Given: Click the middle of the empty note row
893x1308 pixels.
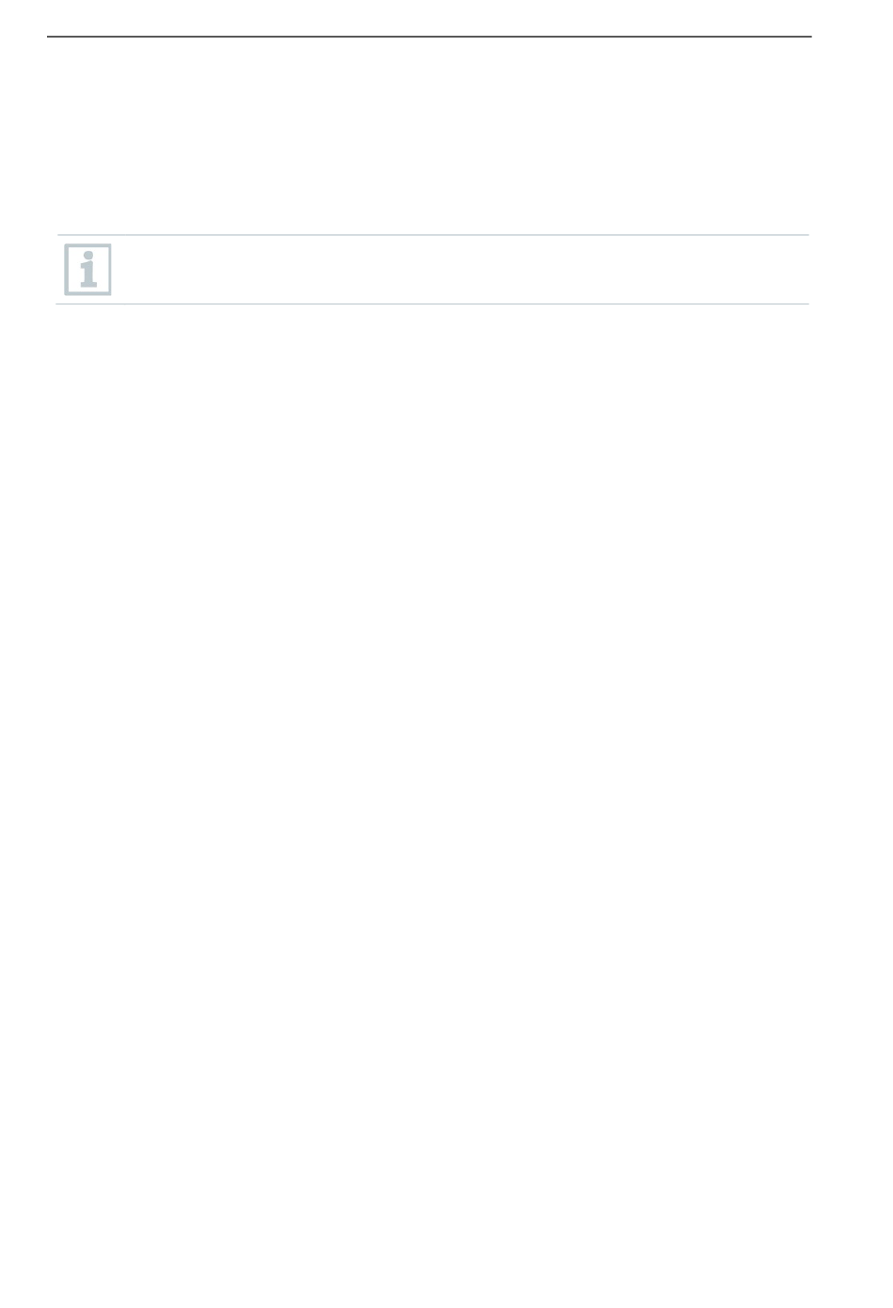Looking at the screenshot, I should pos(432,270).
